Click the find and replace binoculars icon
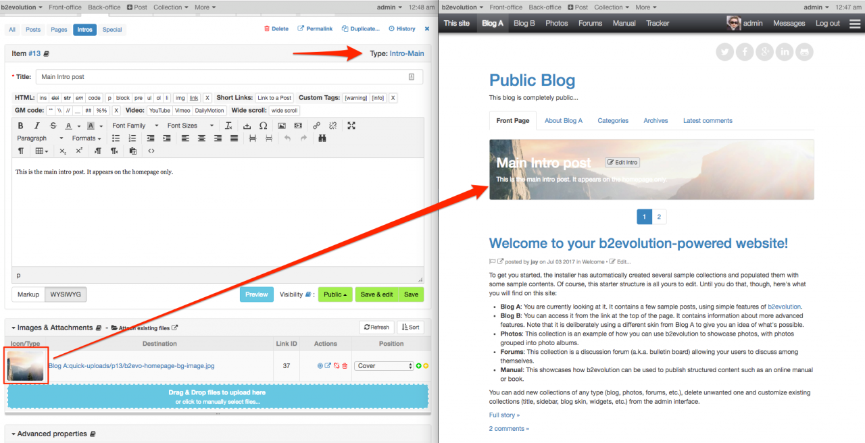 pyautogui.click(x=322, y=138)
